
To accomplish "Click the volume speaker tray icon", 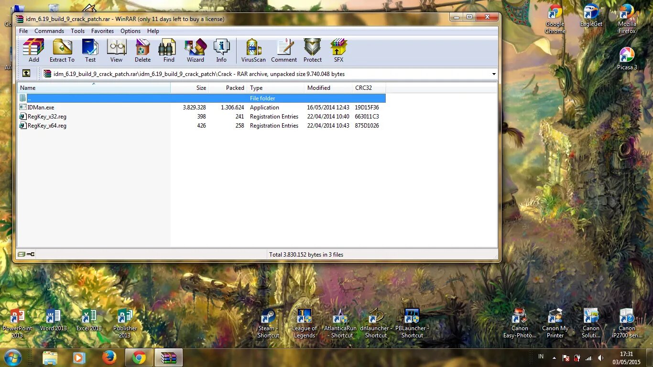I will tap(600, 358).
